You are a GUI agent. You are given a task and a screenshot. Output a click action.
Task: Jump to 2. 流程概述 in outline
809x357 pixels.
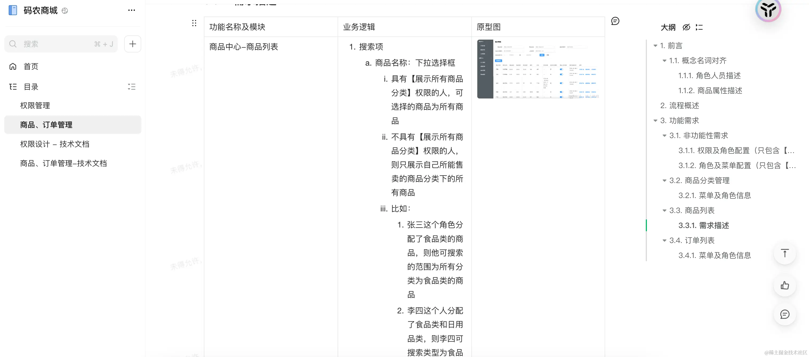(679, 106)
